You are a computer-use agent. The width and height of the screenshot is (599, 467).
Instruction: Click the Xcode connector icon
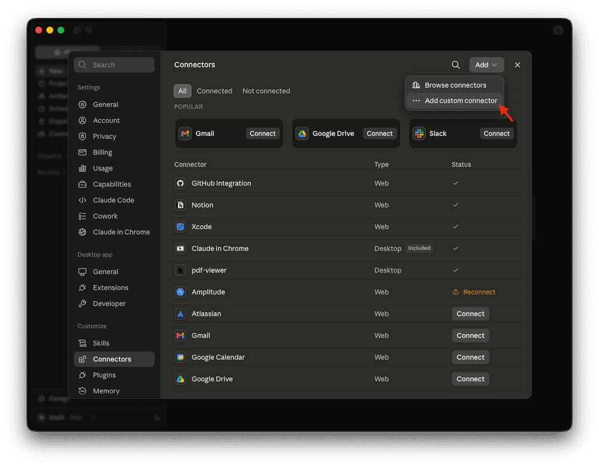[180, 227]
